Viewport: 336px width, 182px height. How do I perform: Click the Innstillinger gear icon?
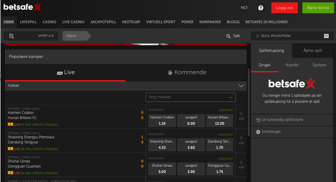pos(258,132)
